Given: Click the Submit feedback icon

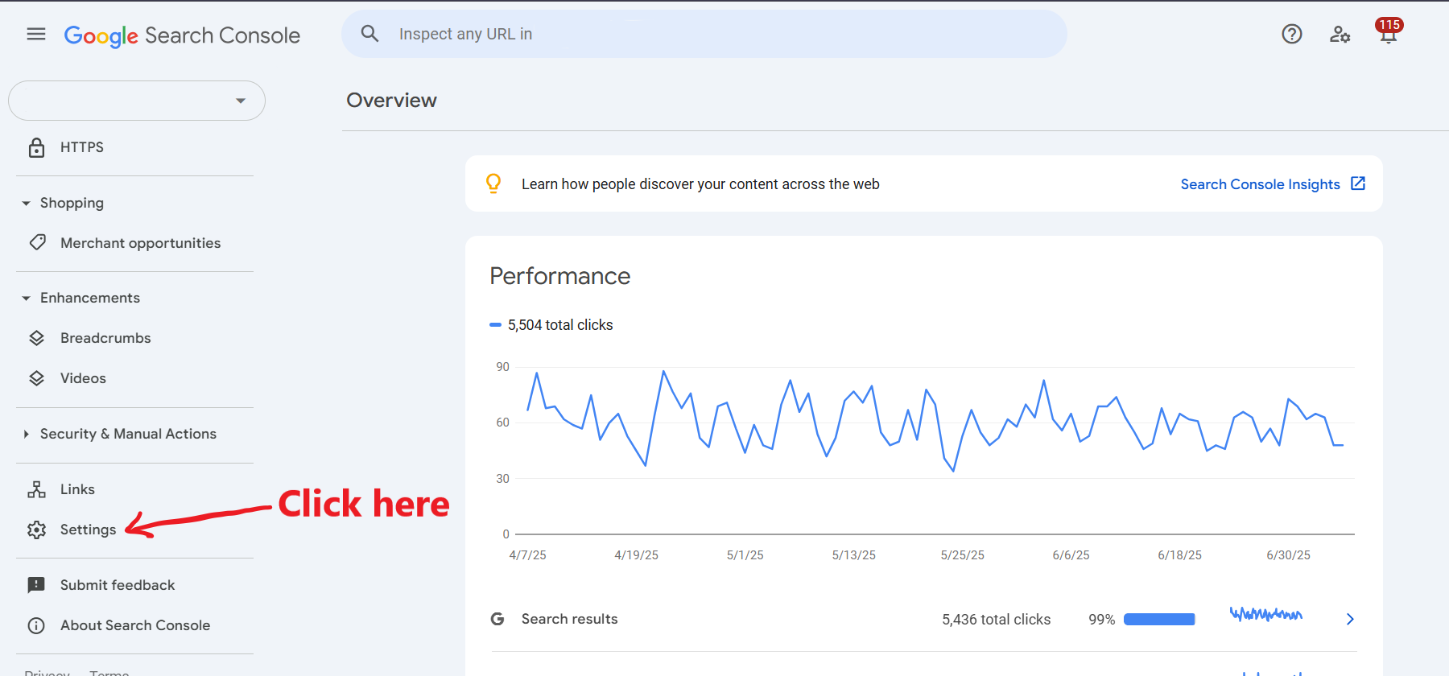Looking at the screenshot, I should coord(37,585).
